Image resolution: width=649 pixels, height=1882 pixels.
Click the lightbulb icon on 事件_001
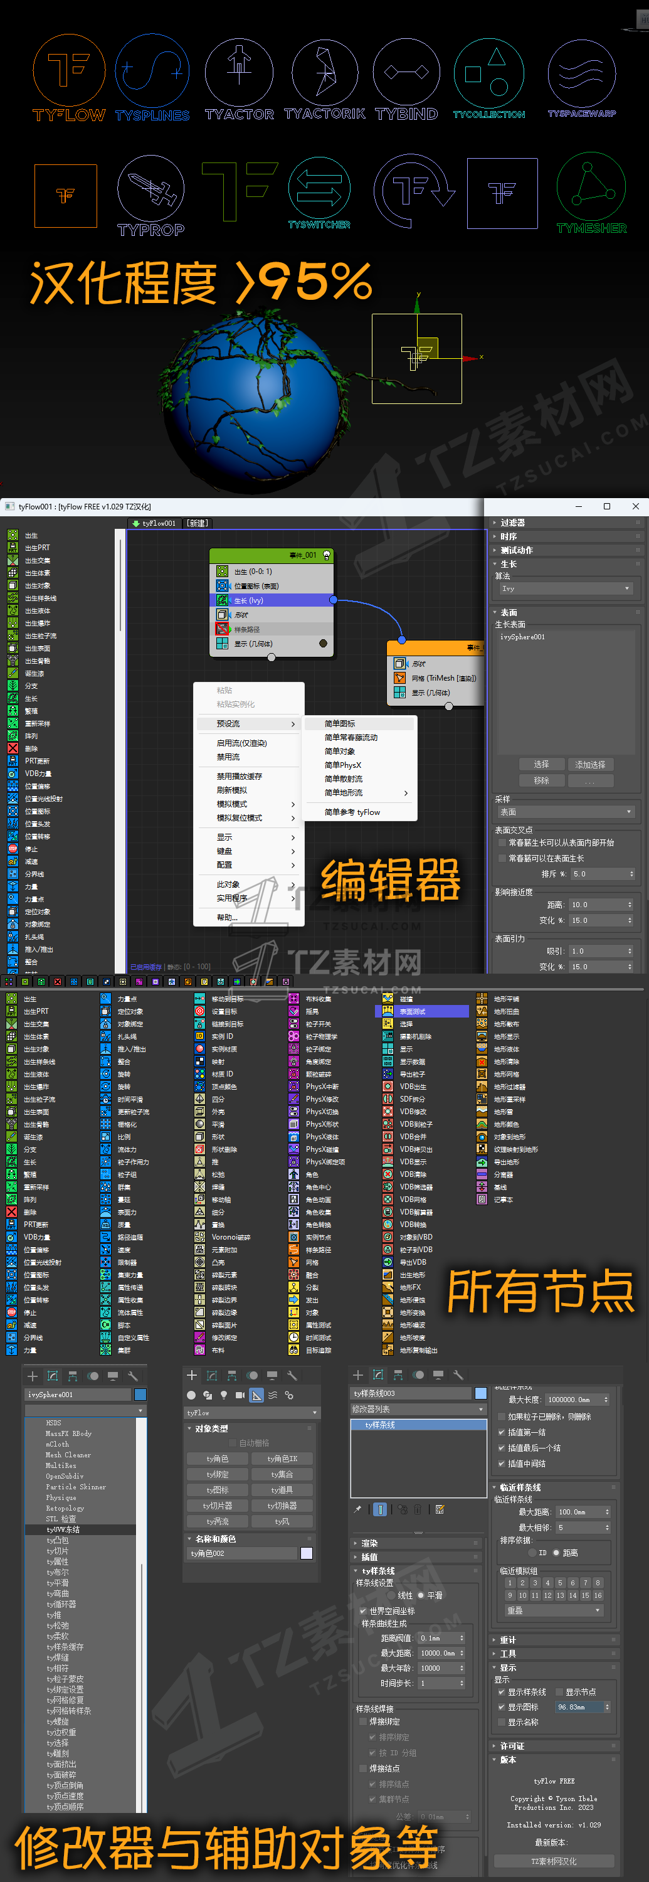click(x=326, y=555)
